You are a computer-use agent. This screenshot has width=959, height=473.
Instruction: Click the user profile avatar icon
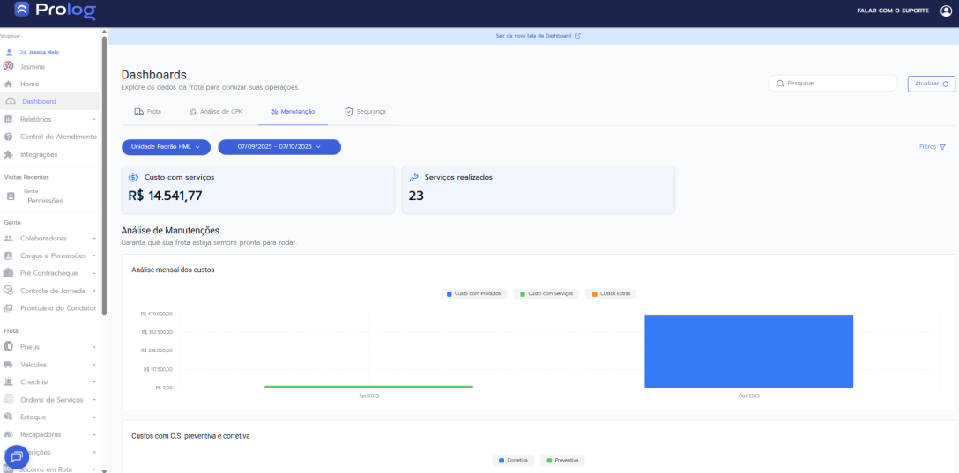pyautogui.click(x=946, y=11)
